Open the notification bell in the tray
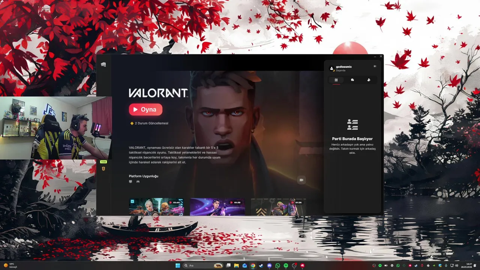Image resolution: width=480 pixels, height=270 pixels. pyautogui.click(x=475, y=265)
